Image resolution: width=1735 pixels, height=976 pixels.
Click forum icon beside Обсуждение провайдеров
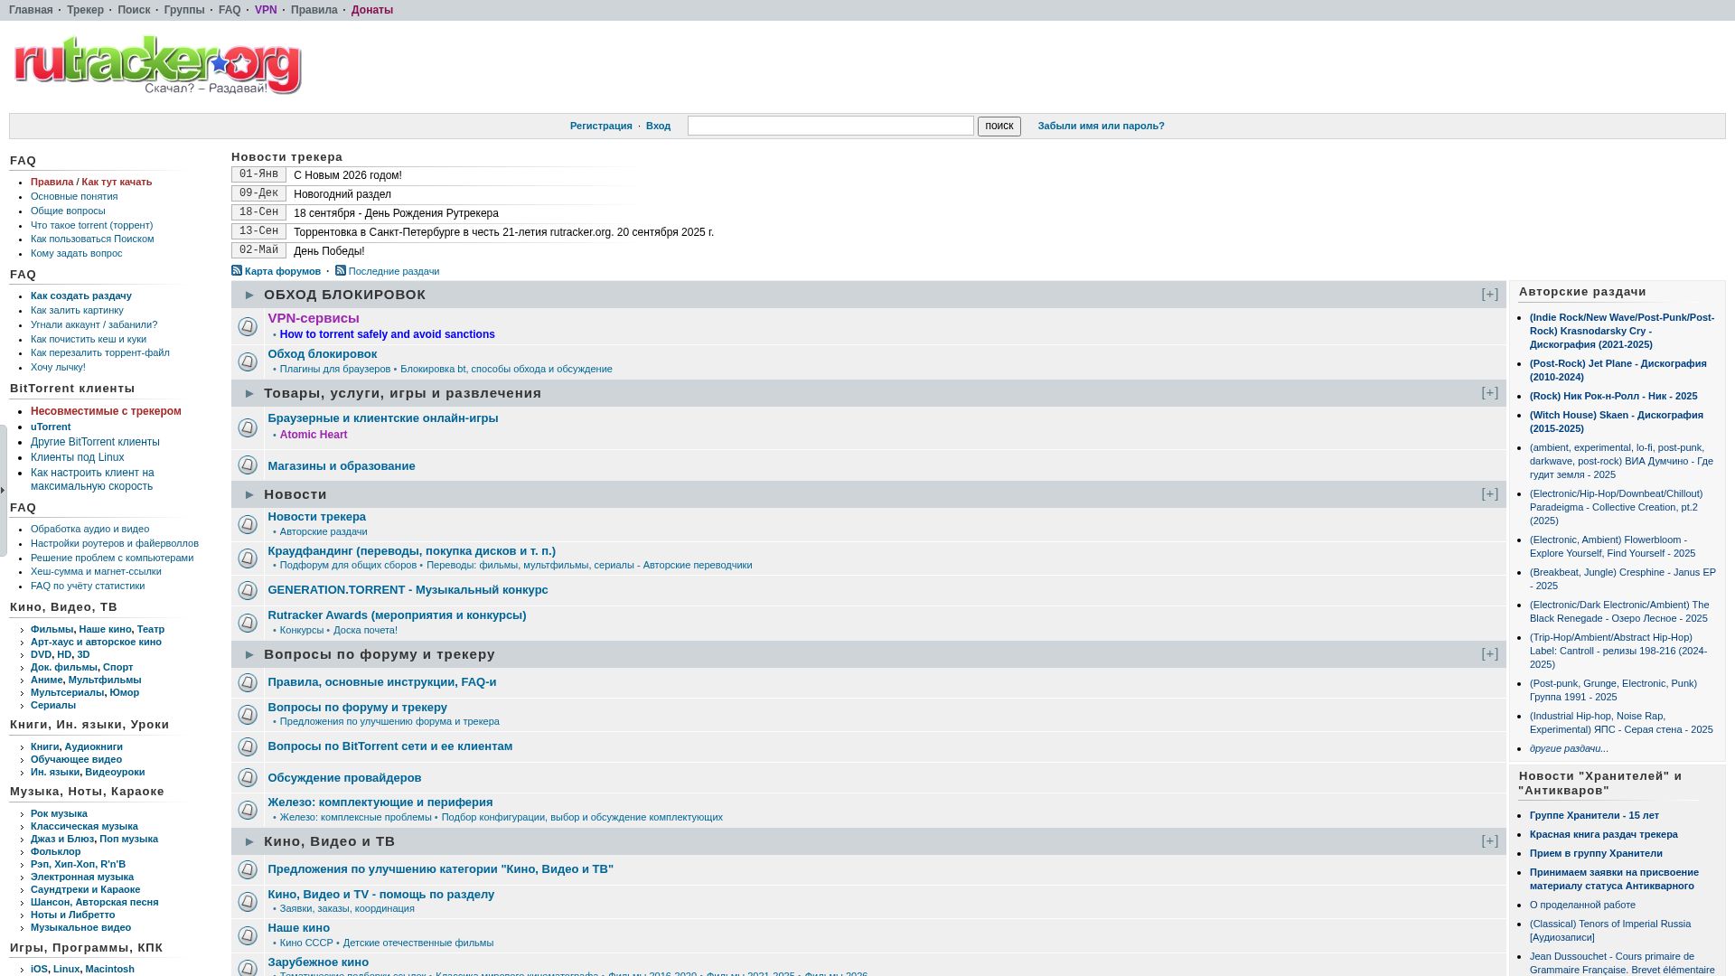(248, 777)
